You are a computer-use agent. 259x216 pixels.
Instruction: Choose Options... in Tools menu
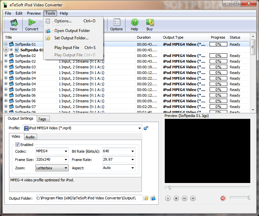click(73, 21)
